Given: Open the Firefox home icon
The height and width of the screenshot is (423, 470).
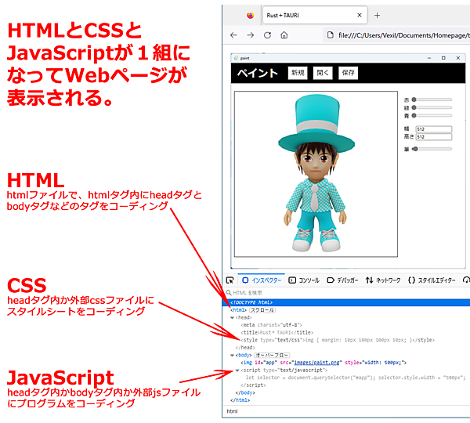Looking at the screenshot, I should tap(284, 35).
